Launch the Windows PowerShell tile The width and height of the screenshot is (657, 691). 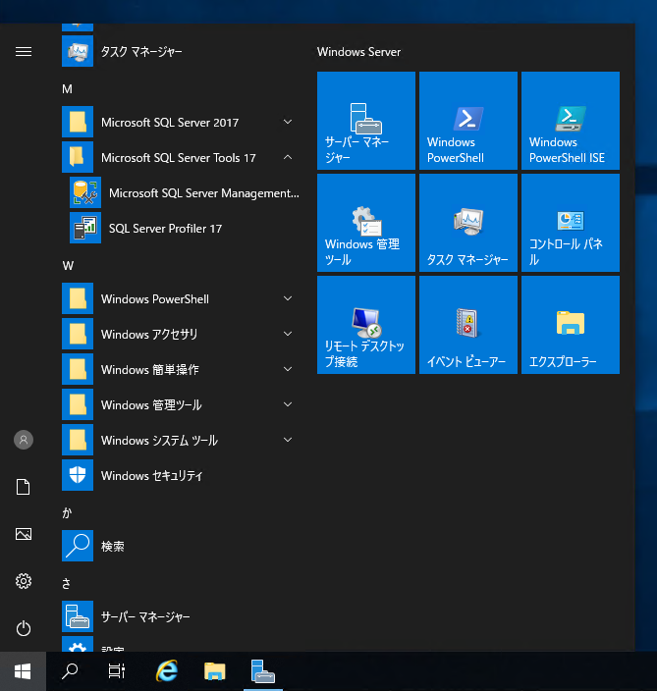point(467,121)
